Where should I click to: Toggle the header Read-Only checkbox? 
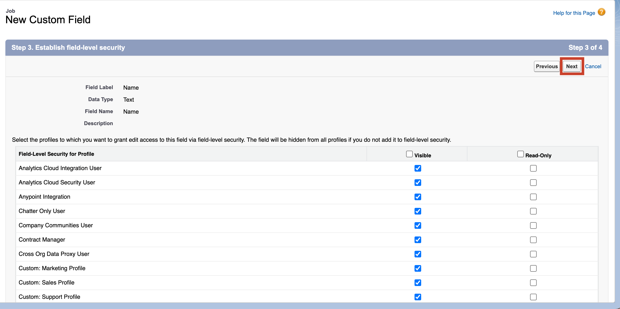pyautogui.click(x=520, y=153)
